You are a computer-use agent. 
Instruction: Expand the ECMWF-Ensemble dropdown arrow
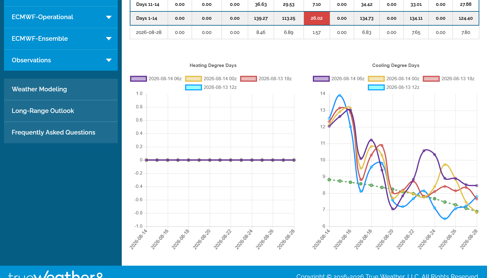[x=108, y=39]
